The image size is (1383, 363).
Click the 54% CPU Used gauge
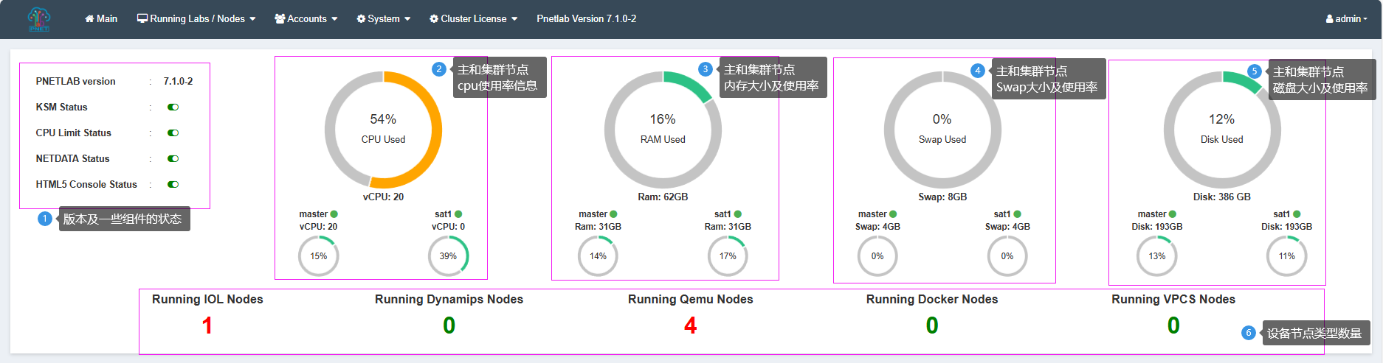coord(383,130)
